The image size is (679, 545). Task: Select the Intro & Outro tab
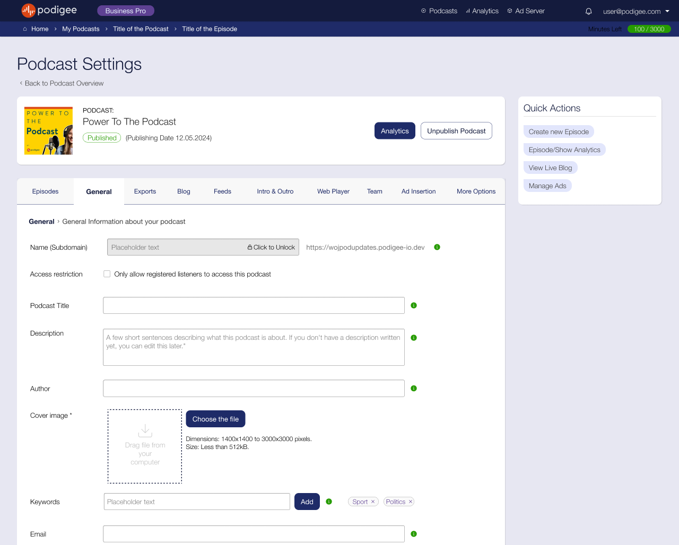[275, 191]
